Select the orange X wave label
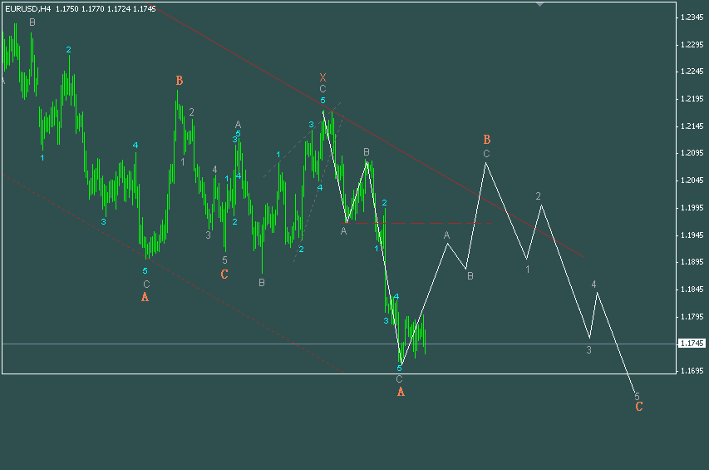Viewport: 709px width, 470px height. click(322, 77)
